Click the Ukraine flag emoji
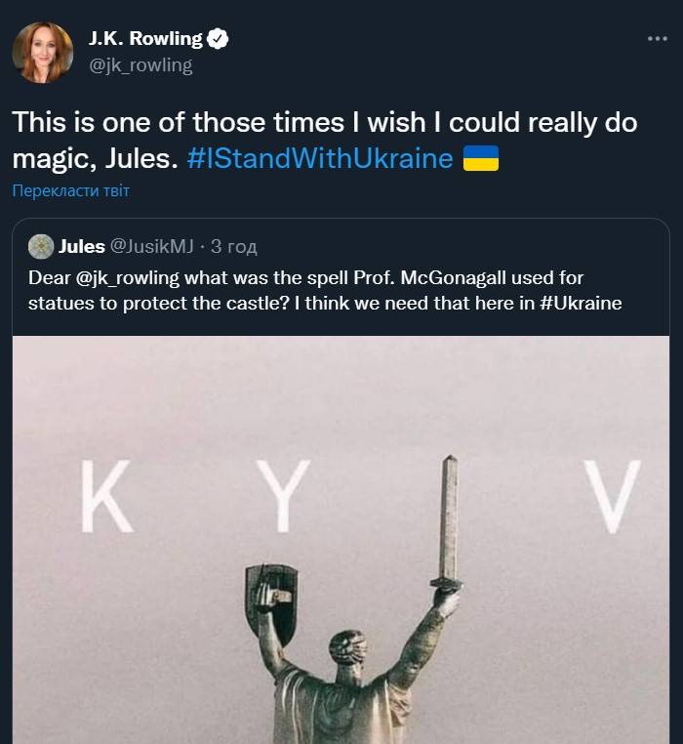 click(480, 158)
